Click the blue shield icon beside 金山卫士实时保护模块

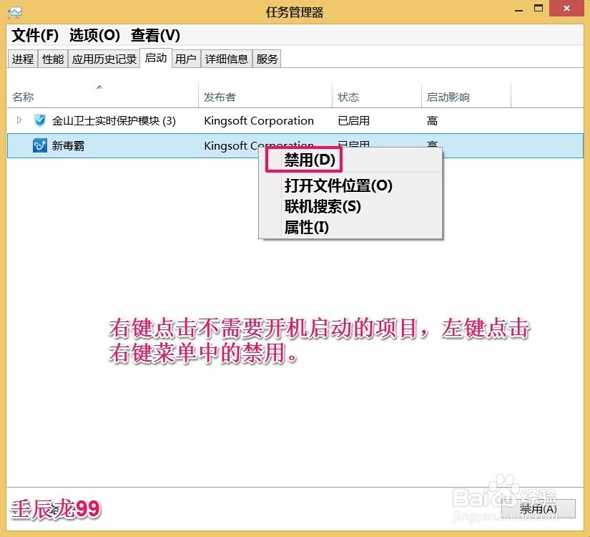click(39, 120)
